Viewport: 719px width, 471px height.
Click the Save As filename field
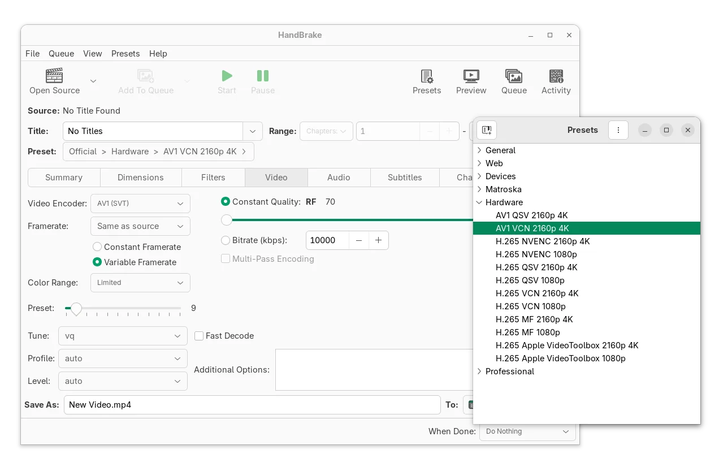252,405
